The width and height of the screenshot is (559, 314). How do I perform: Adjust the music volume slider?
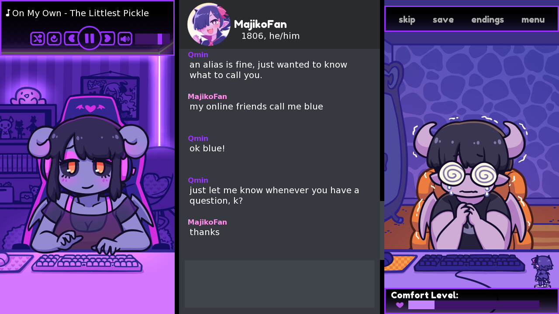click(152, 39)
